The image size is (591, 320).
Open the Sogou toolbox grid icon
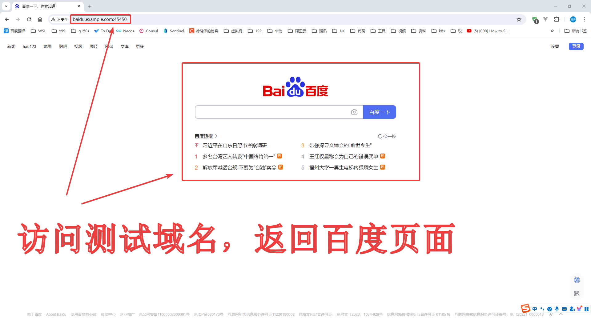pyautogui.click(x=587, y=309)
